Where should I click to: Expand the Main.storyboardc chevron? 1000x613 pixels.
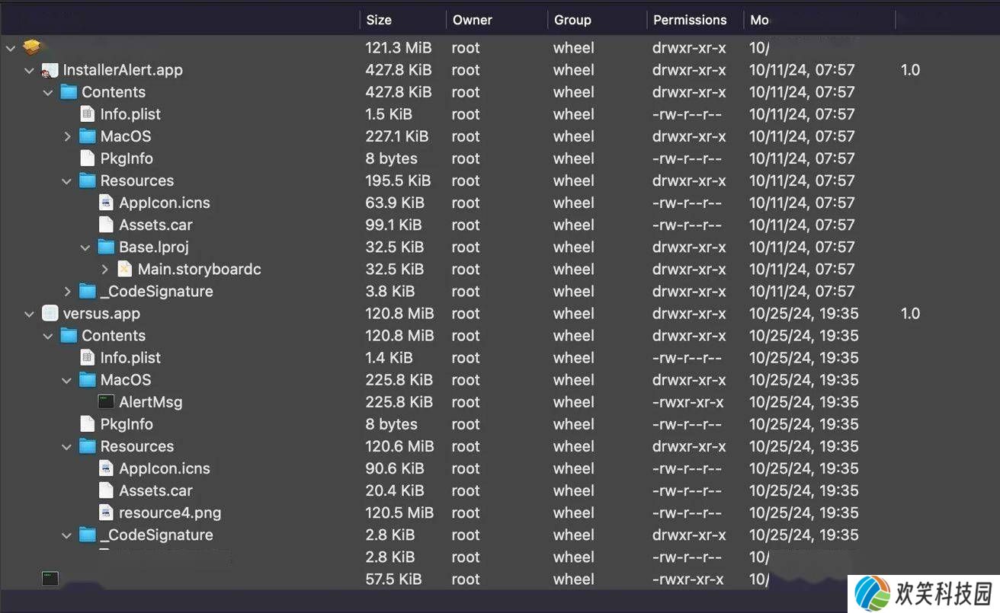[x=104, y=269]
